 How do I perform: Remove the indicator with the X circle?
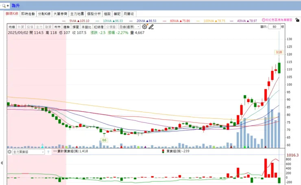pos(9,152)
